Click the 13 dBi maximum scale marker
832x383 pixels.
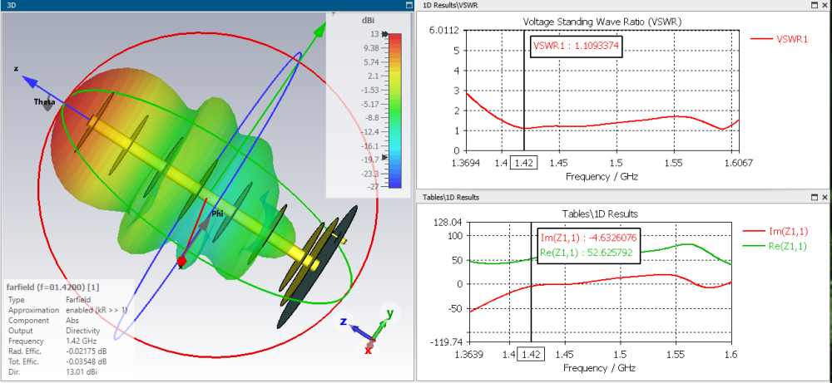(x=374, y=35)
